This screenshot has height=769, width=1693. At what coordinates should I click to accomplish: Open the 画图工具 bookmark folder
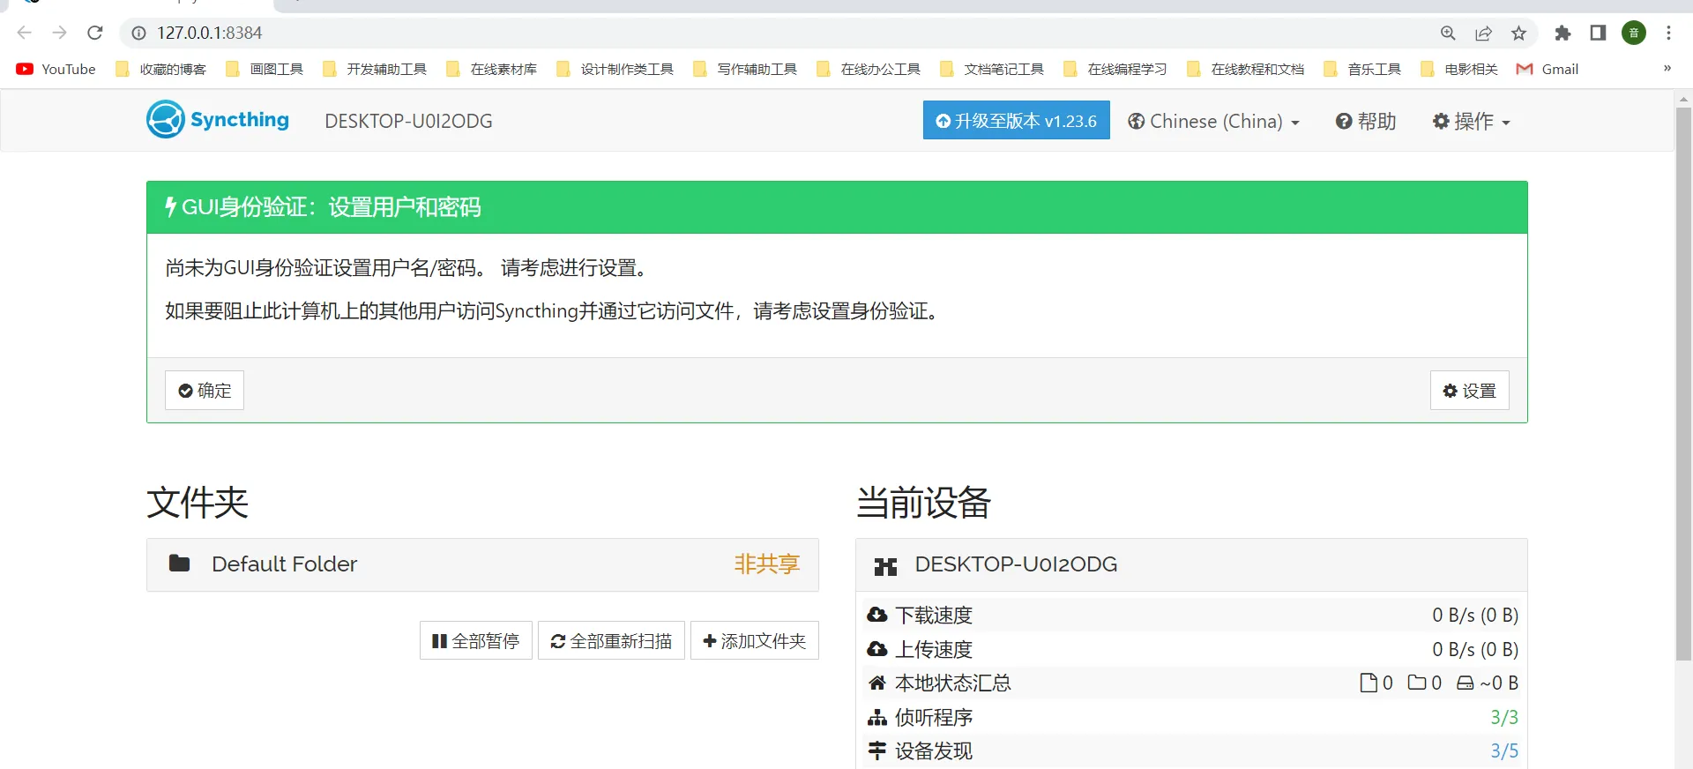pyautogui.click(x=265, y=69)
